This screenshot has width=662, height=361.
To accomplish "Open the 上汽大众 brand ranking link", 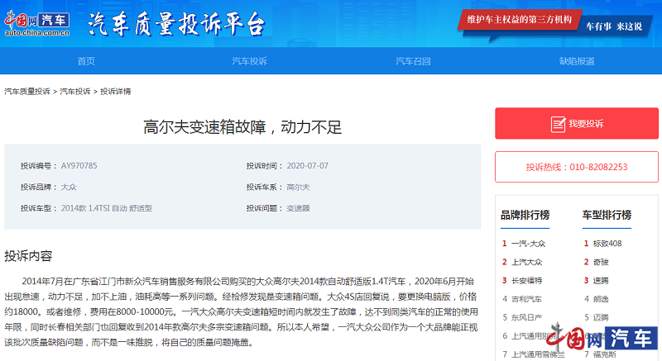I will click(526, 262).
